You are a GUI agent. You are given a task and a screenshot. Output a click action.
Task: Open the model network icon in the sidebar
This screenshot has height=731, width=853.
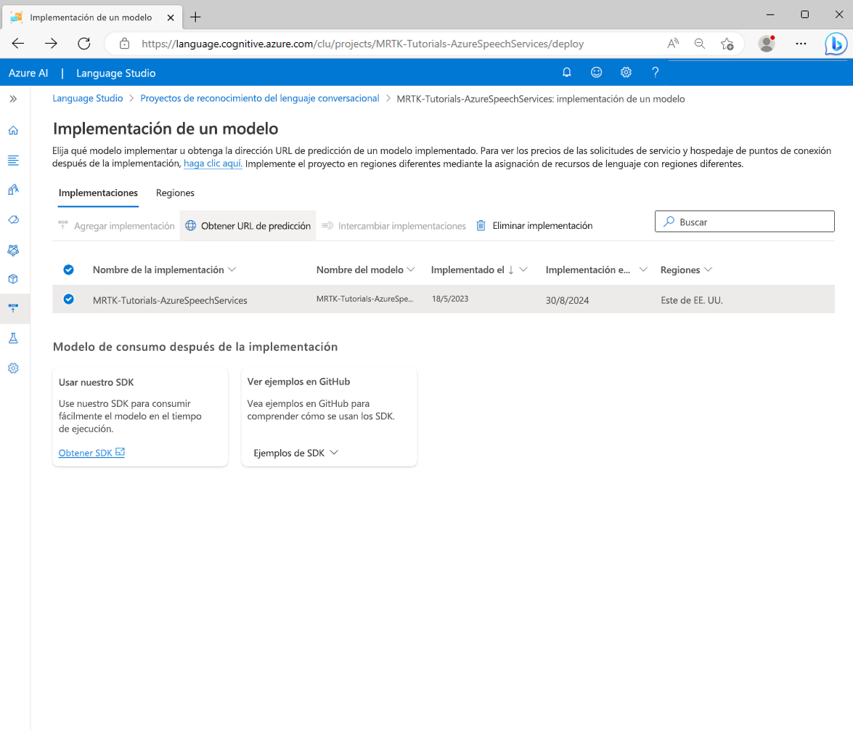click(13, 250)
